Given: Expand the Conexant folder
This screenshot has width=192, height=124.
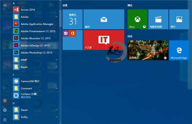Looking at the screenshot, I should pos(36,88).
